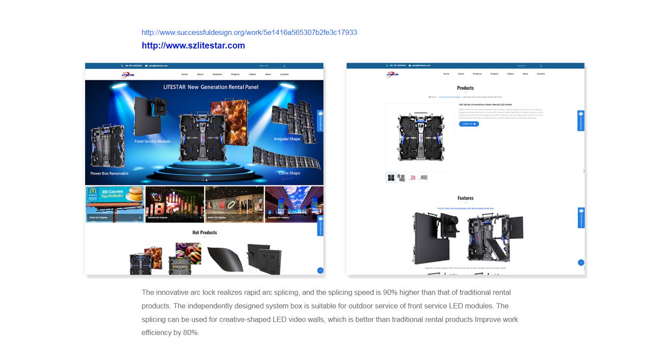This screenshot has height=349, width=667.
Task: Click LITESTAR logo in left screenshot
Action: click(x=128, y=75)
